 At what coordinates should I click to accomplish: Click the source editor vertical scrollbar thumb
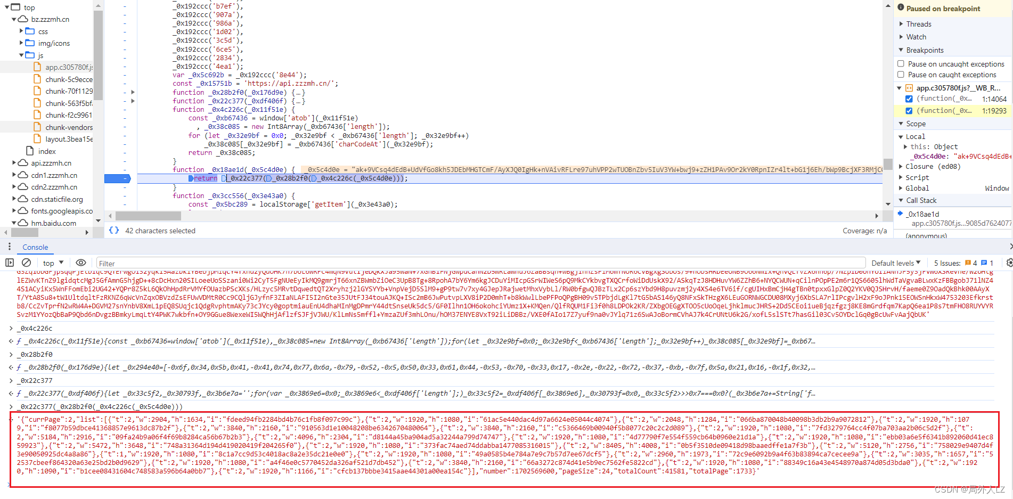tap(888, 163)
